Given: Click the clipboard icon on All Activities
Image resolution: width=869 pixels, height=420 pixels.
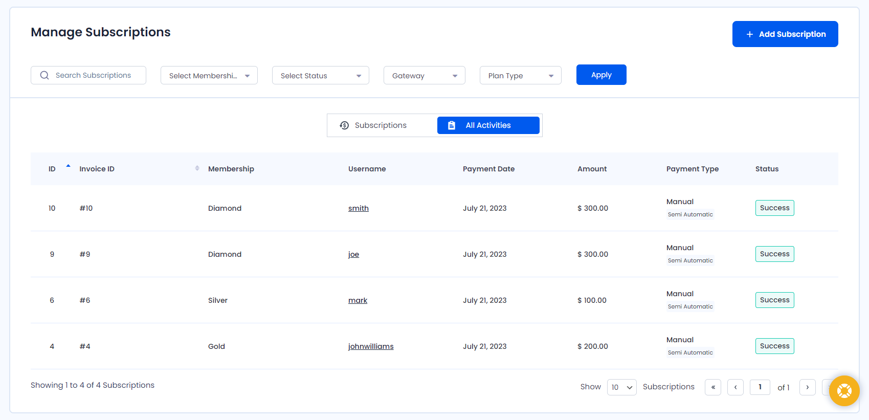Looking at the screenshot, I should point(451,125).
